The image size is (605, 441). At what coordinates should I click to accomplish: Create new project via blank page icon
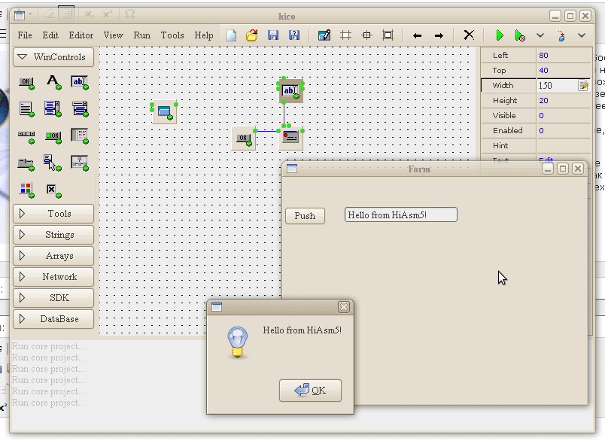click(232, 35)
